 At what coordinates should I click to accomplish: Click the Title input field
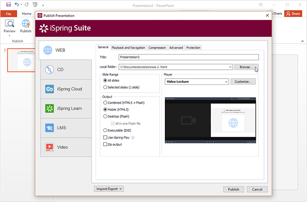pyautogui.click(x=189, y=57)
